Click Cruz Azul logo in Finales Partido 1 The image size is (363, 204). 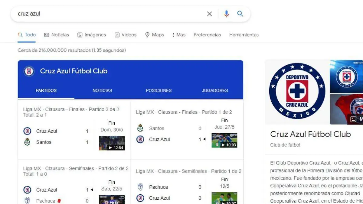pos(140,139)
